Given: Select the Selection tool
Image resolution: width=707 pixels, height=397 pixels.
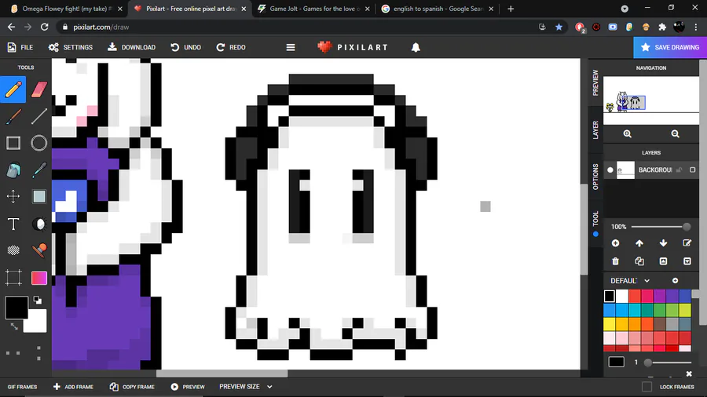Looking at the screenshot, I should pyautogui.click(x=39, y=197).
